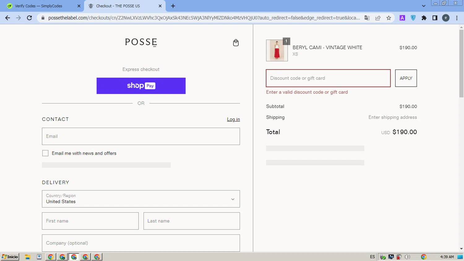This screenshot has width=464, height=261.
Task: Open the blue shield VPN extension
Action: click(413, 18)
